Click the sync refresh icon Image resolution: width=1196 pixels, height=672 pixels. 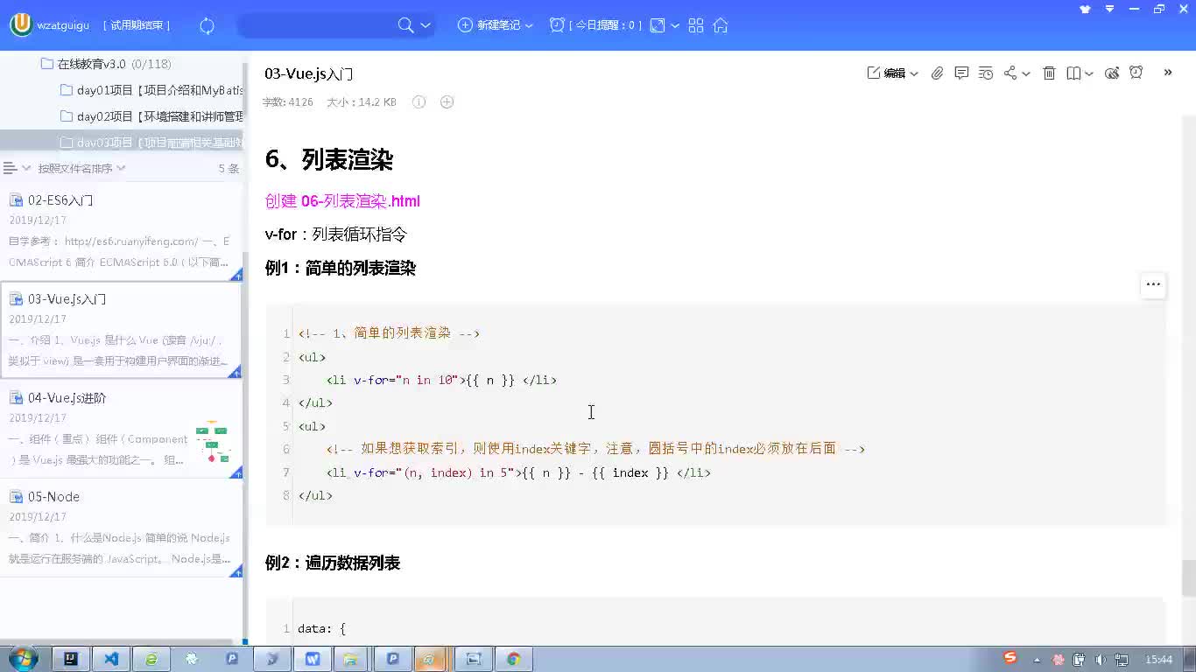click(x=207, y=25)
